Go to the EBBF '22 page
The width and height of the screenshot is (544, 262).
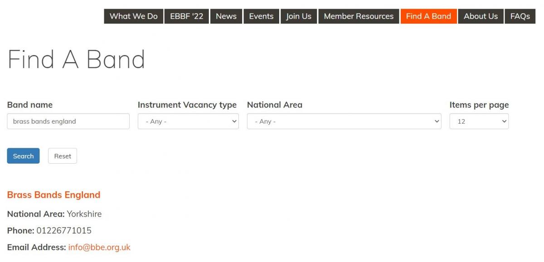pyautogui.click(x=186, y=16)
